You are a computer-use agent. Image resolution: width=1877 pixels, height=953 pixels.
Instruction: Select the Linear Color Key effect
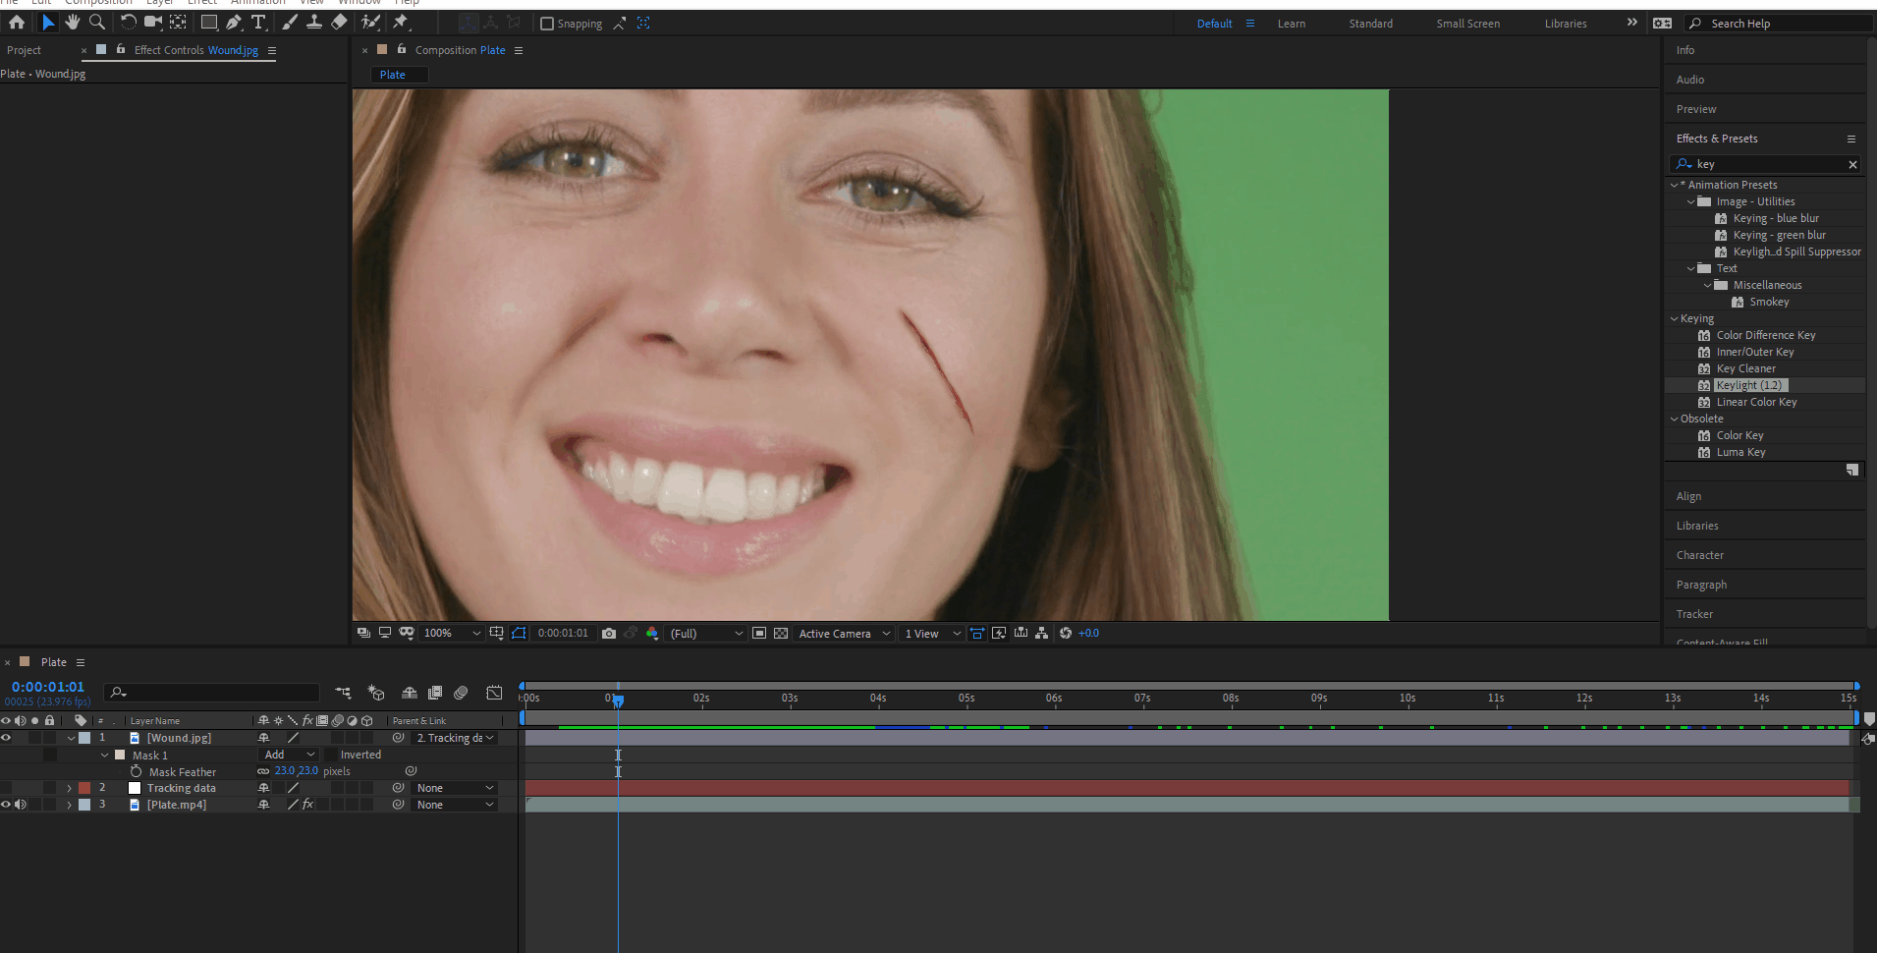pos(1756,402)
